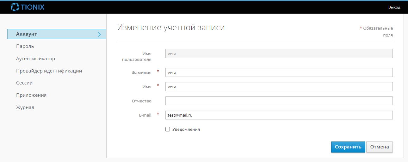Enable the Уведомления checkbox
This screenshot has height=162, width=408.
(x=168, y=129)
